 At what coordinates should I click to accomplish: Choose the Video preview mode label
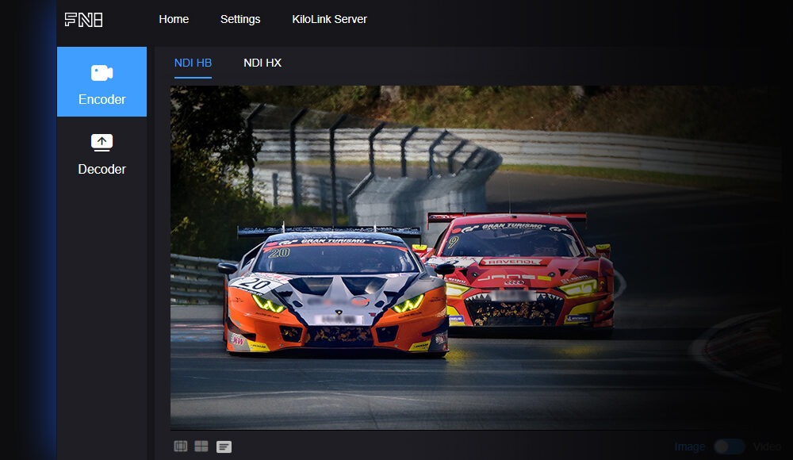click(x=766, y=447)
